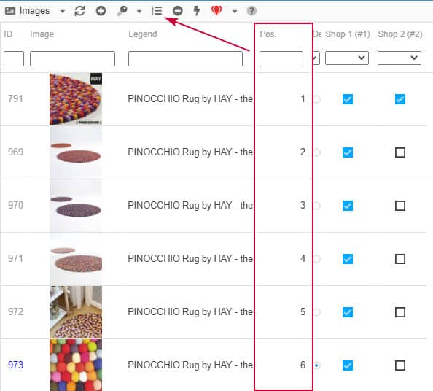This screenshot has width=433, height=391.
Task: Expand dropdown arrow beside red gem icon
Action: [x=235, y=12]
